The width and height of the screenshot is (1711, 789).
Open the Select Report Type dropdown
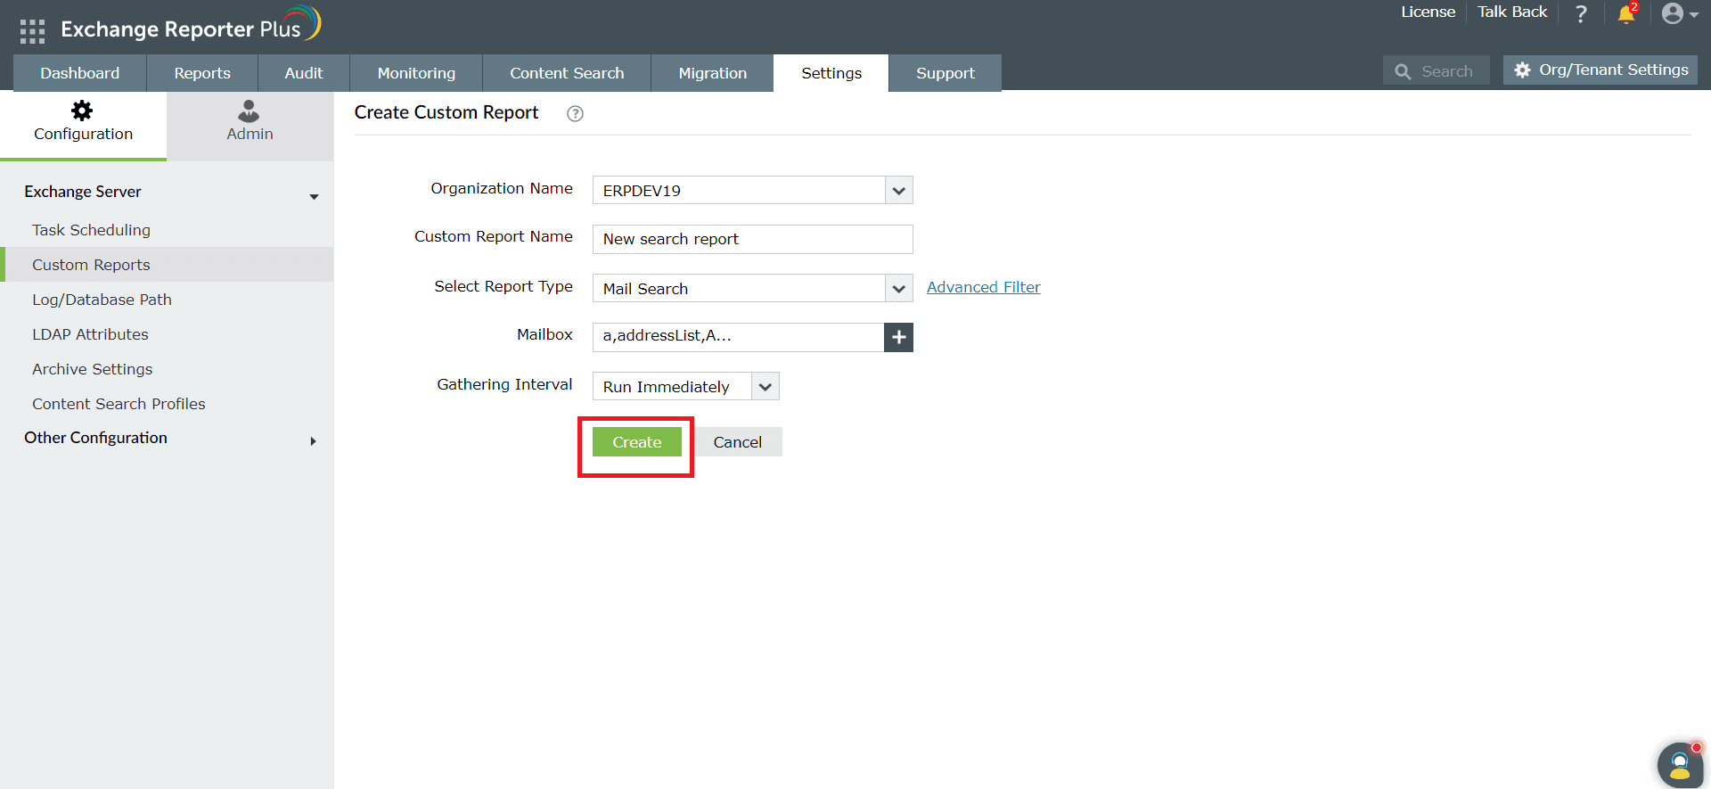pyautogui.click(x=752, y=288)
